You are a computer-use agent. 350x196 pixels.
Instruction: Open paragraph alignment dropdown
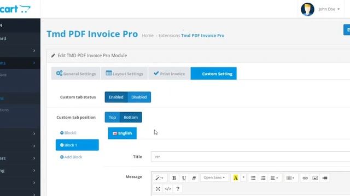[x=274, y=178]
